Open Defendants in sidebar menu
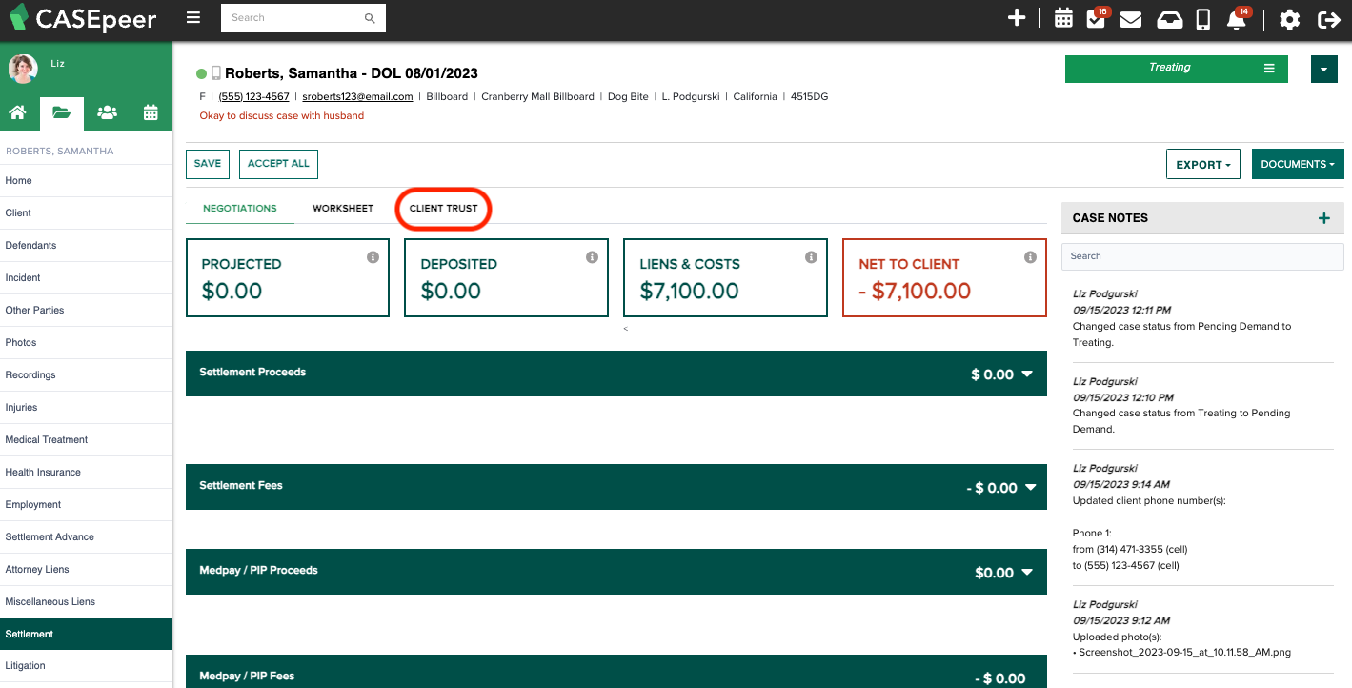The height and width of the screenshot is (688, 1352). pos(86,246)
